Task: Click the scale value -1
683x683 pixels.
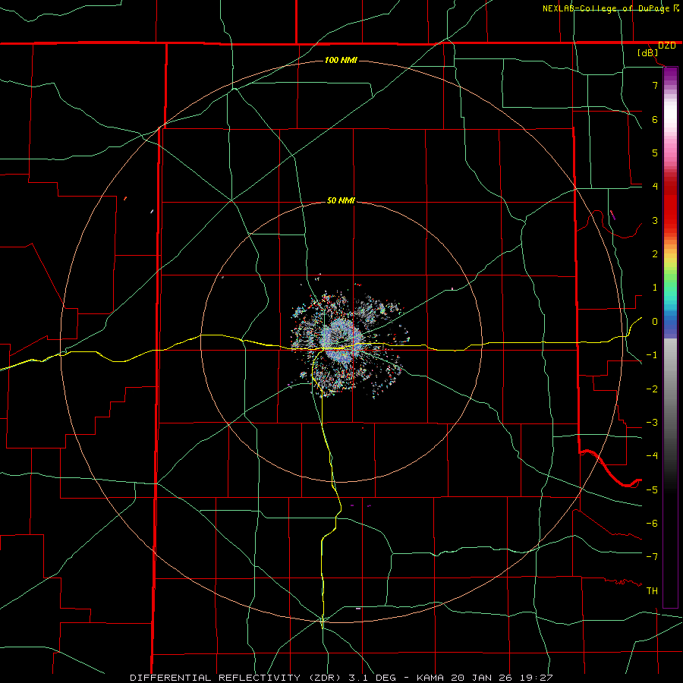Action: pos(652,355)
